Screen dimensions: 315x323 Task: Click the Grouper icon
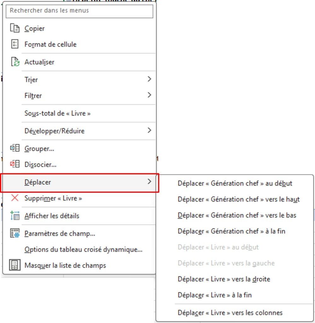pos(15,148)
